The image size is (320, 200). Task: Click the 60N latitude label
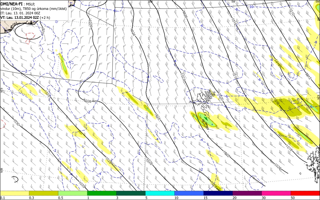tap(1, 170)
